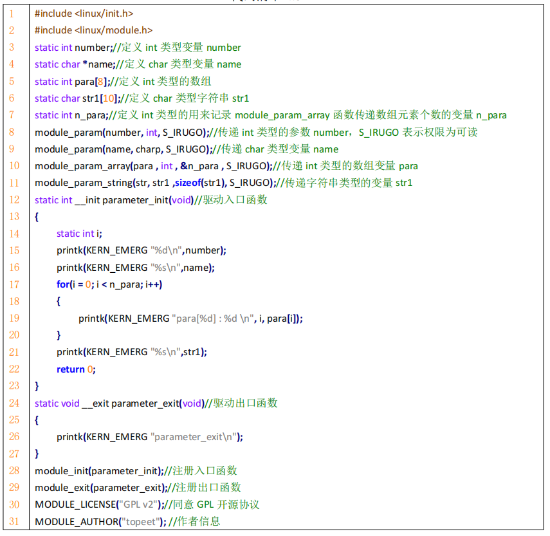Click the printk line printing name
Image resolution: width=550 pixels, height=536 pixels.
[x=136, y=268]
